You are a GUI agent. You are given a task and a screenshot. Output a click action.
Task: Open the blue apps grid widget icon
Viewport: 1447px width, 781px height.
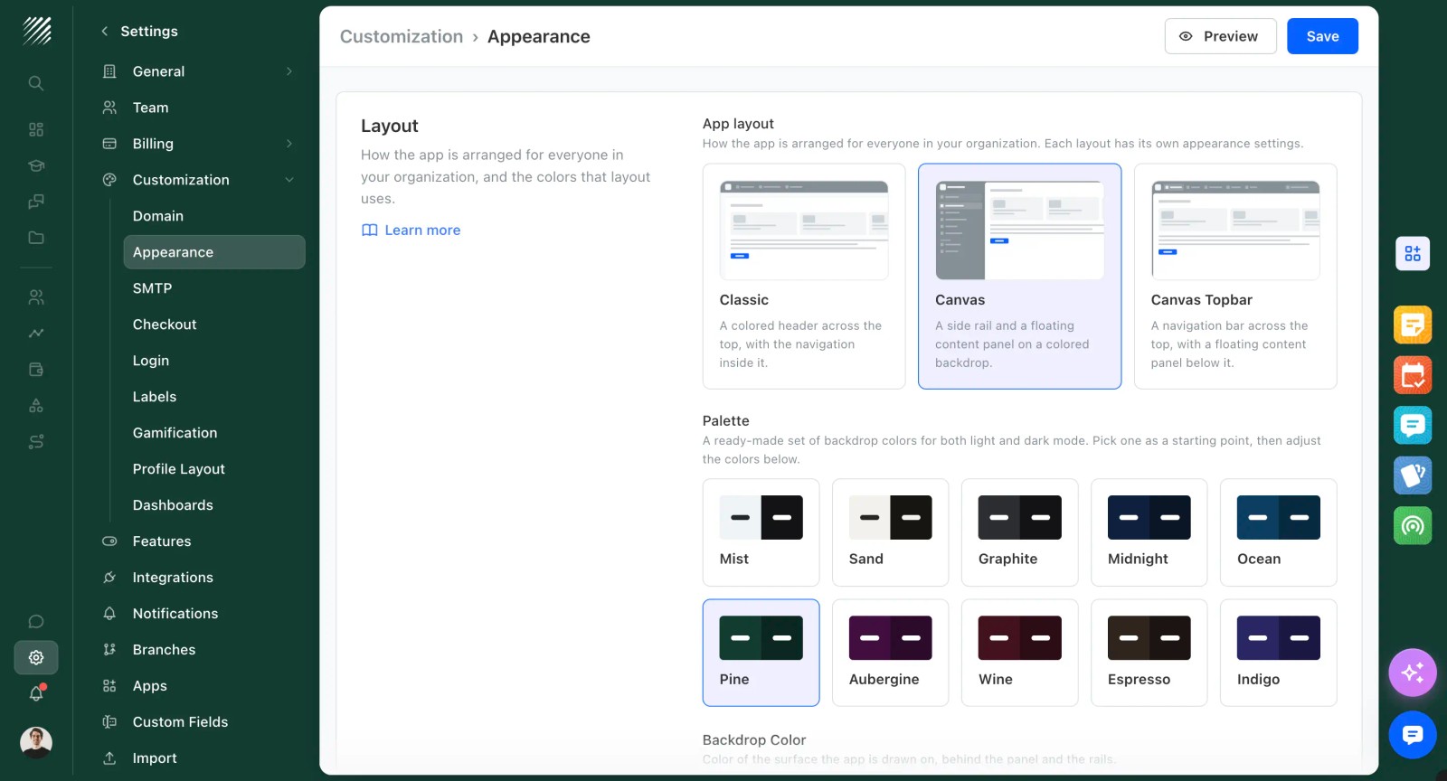[1413, 253]
